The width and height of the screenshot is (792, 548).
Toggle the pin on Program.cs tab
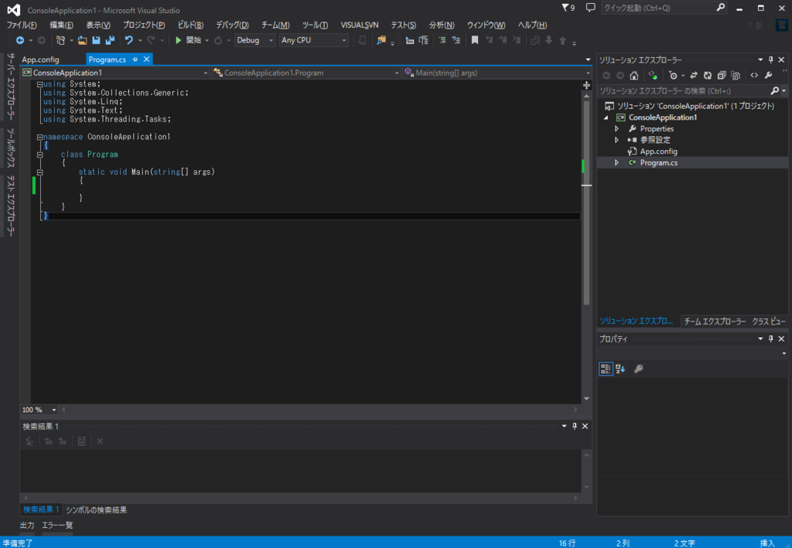pos(135,60)
